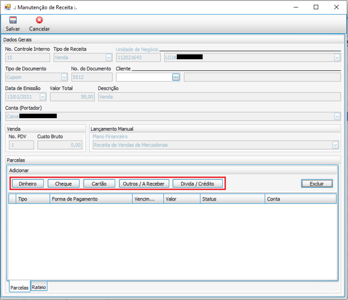Screen dimensions: 348x300
Task: Click the No. PDV field
Action: [21, 145]
